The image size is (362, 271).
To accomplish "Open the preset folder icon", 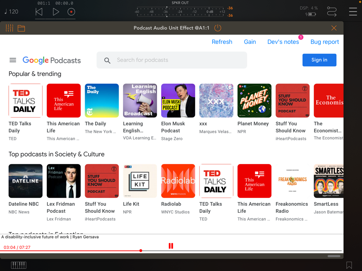I will tap(21, 28).
